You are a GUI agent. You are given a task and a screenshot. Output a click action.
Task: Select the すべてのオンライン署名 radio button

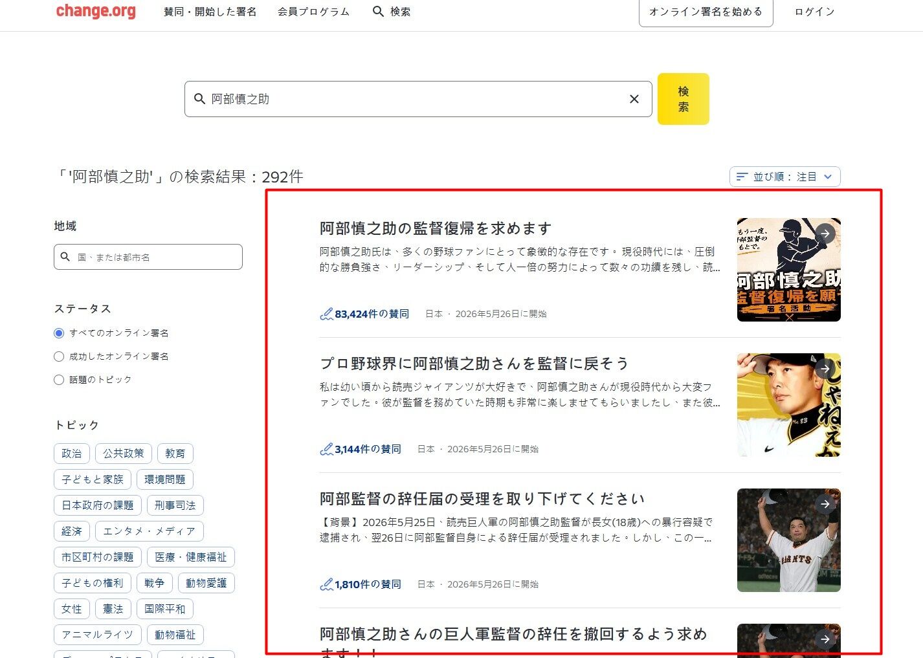(59, 333)
